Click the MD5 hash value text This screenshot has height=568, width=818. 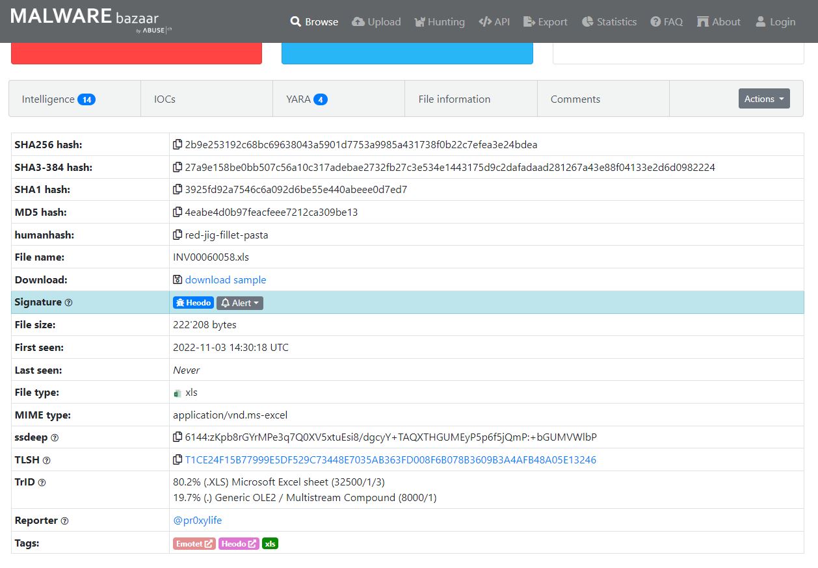[x=271, y=213]
